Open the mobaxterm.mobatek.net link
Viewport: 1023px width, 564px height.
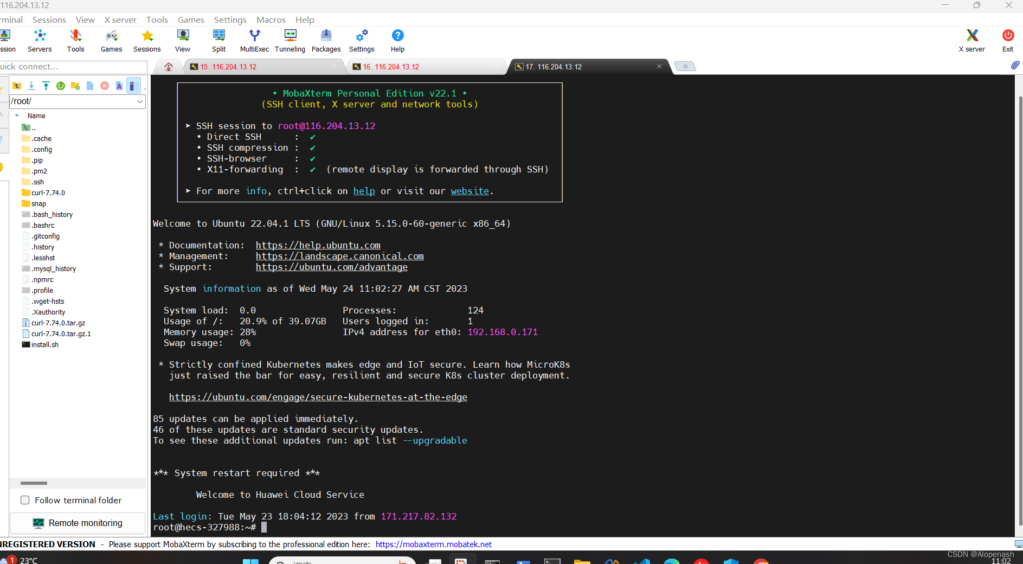(x=433, y=544)
